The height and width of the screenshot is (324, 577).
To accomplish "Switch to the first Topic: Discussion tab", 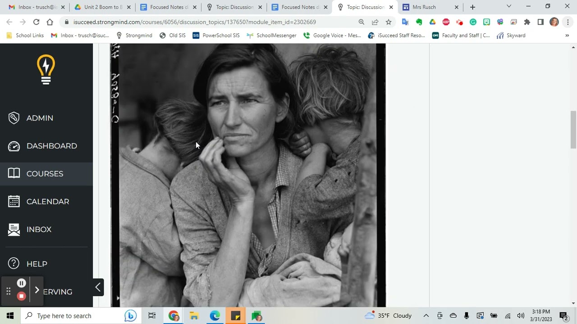I will click(234, 7).
